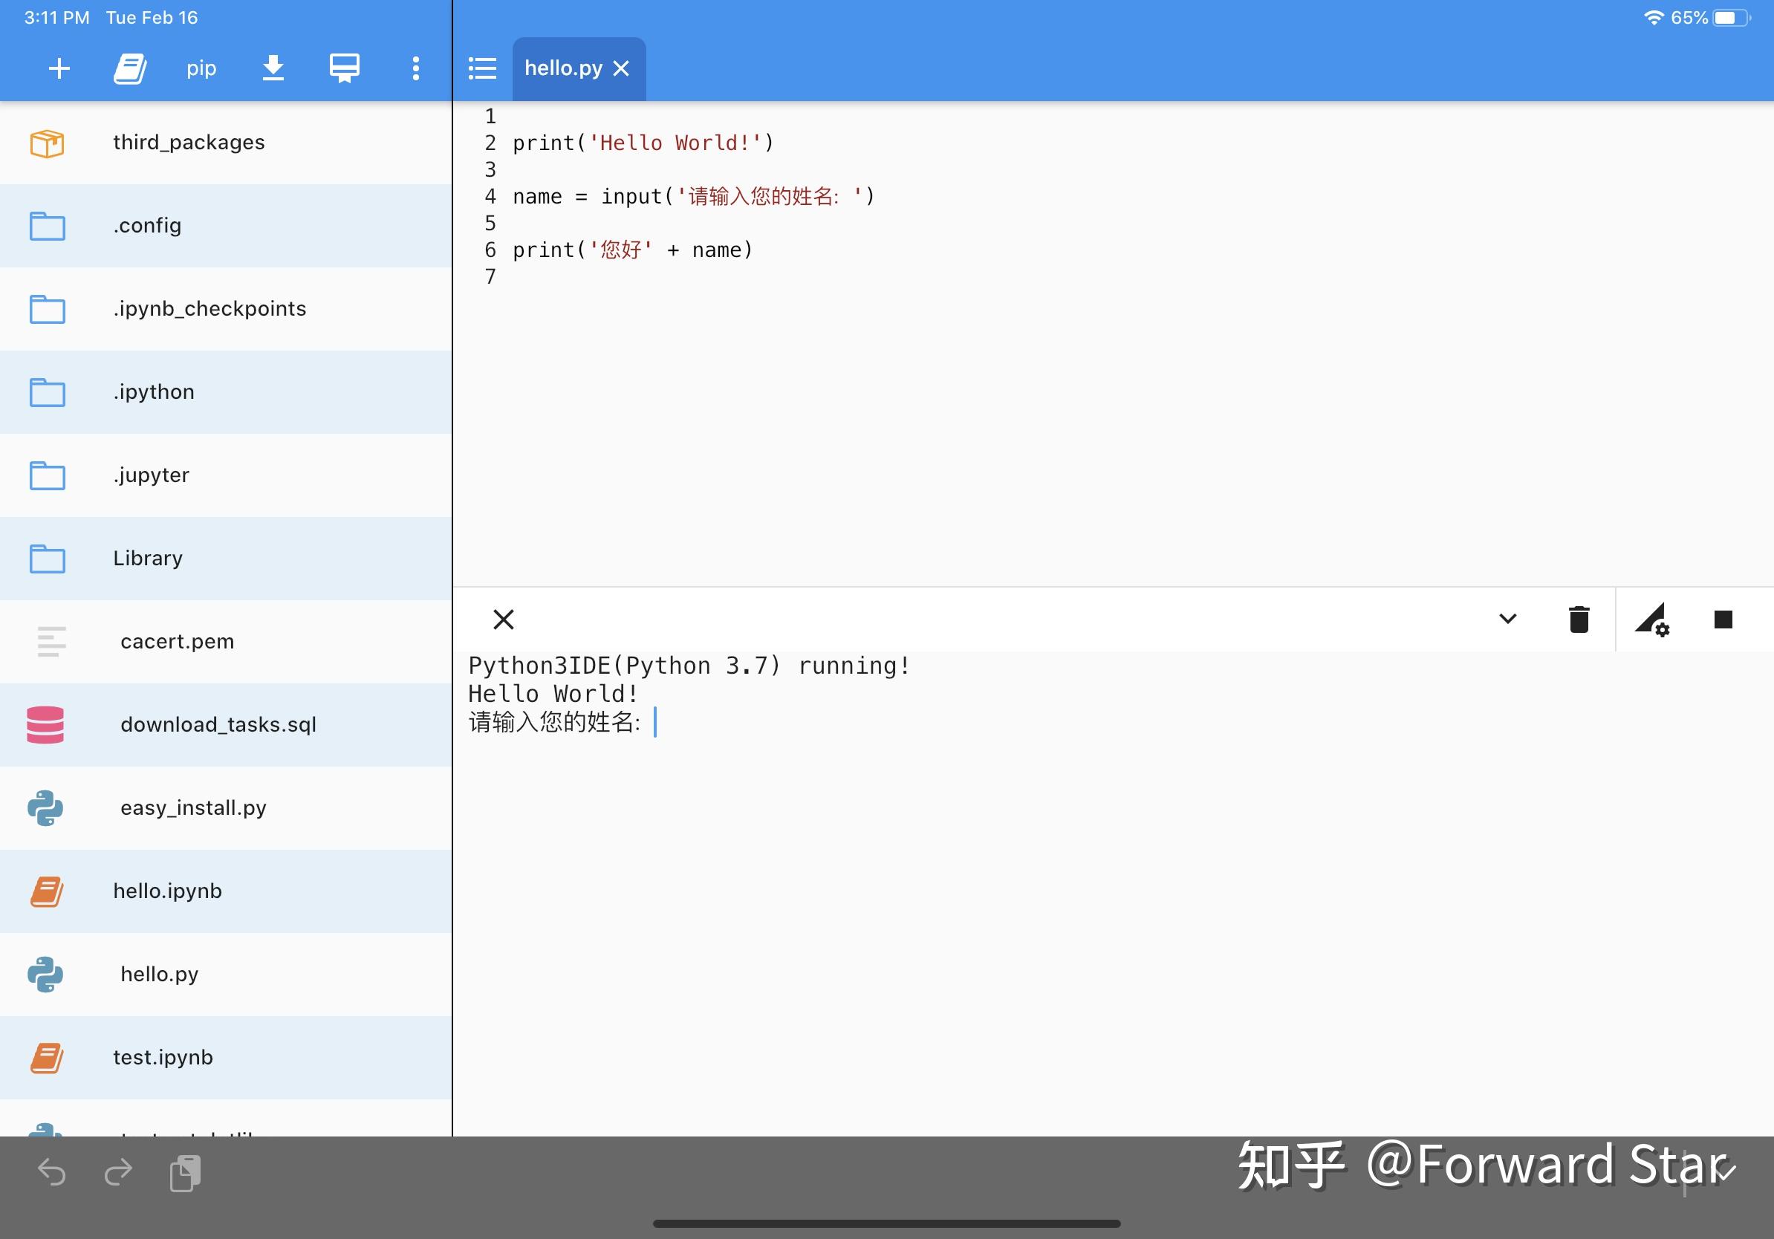Click console text 'Python3IDE(Python 3.7) running!'
This screenshot has width=1774, height=1239.
pyautogui.click(x=689, y=666)
